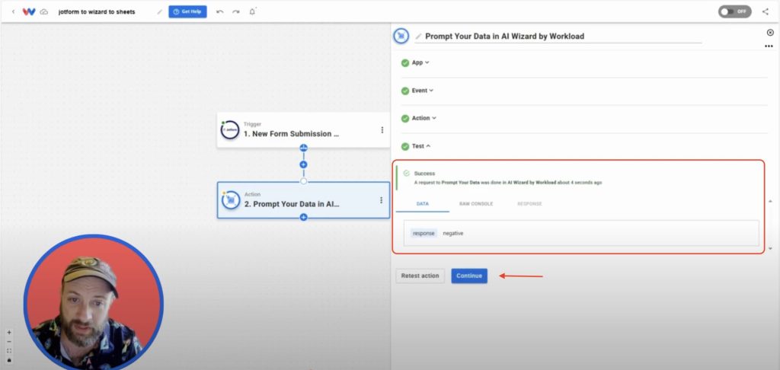This screenshot has height=370, width=780.
Task: Edit workflow name with pencil icon
Action: point(160,12)
